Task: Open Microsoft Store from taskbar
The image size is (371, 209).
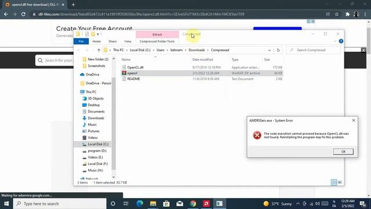Action: point(166,204)
